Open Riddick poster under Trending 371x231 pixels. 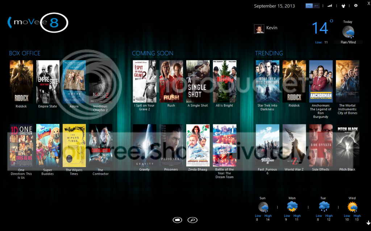click(x=294, y=81)
